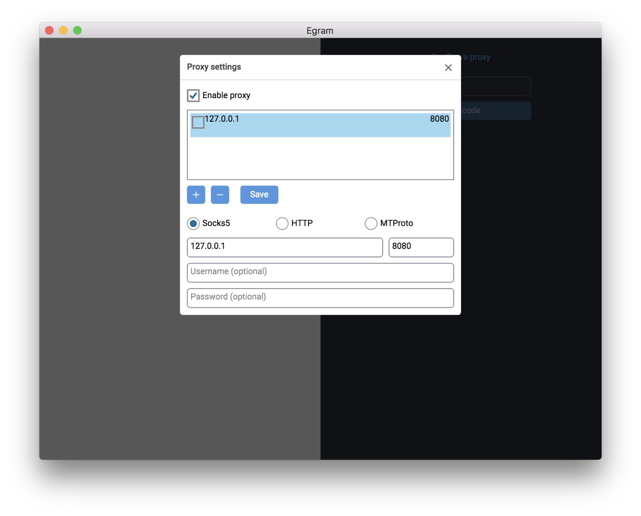
Task: Add a new proxy with plus button
Action: click(x=196, y=195)
